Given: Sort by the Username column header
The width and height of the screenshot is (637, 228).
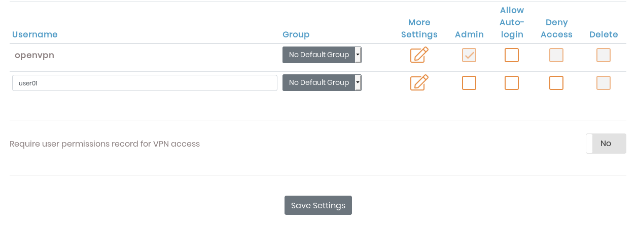Looking at the screenshot, I should point(35,34).
